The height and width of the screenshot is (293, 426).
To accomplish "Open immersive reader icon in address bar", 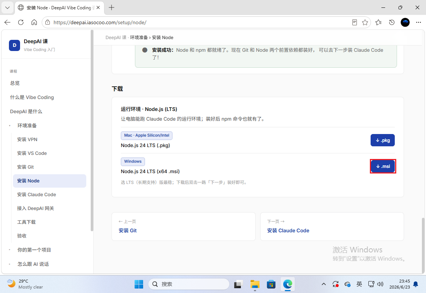I will tap(354, 22).
